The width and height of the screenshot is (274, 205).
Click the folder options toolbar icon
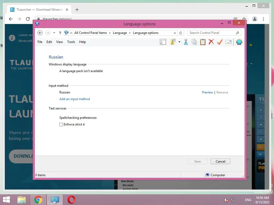(173, 42)
